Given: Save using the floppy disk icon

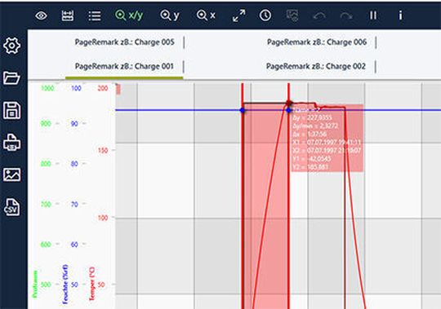Looking at the screenshot, I should coord(11,111).
